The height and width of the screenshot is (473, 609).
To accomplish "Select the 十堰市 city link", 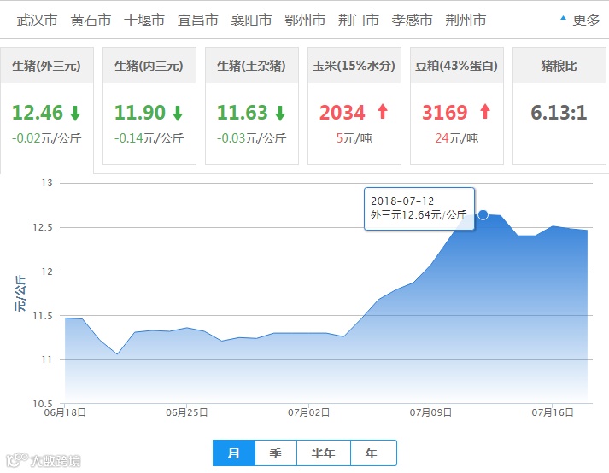I will (144, 20).
